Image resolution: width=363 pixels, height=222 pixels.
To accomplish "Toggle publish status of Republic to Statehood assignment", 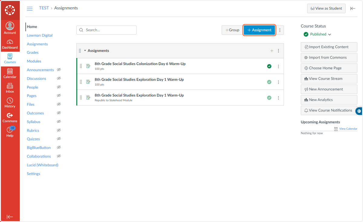I will click(x=269, y=98).
